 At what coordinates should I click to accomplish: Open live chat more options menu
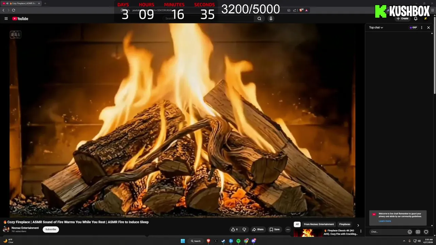point(422,28)
